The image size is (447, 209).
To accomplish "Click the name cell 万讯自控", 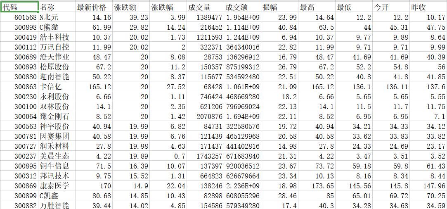I will [x=57, y=47].
